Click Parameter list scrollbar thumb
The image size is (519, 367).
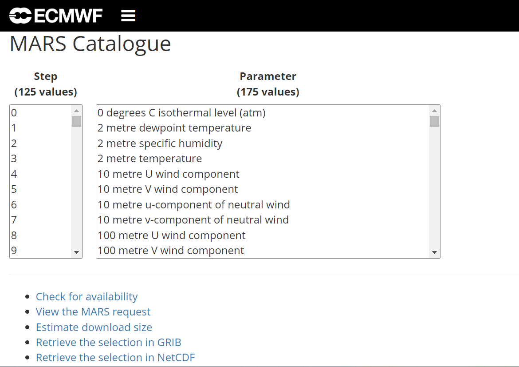(x=434, y=121)
